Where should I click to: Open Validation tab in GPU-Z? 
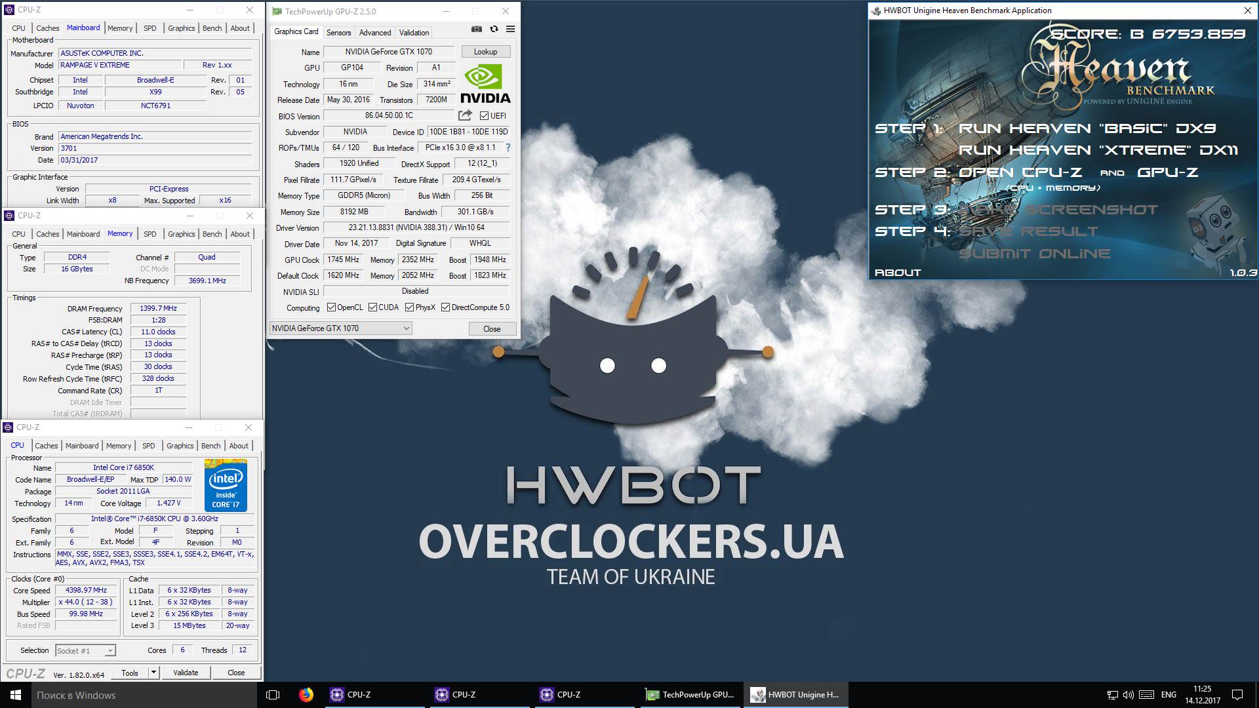tap(414, 33)
